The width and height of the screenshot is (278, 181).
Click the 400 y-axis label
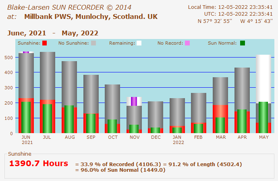point(9,72)
